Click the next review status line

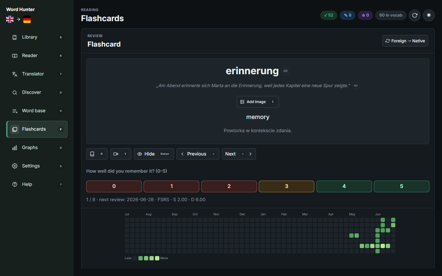coord(146,200)
